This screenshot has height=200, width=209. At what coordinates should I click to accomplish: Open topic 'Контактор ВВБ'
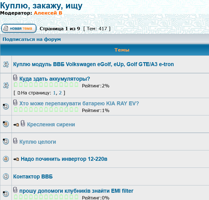[x=33, y=177]
